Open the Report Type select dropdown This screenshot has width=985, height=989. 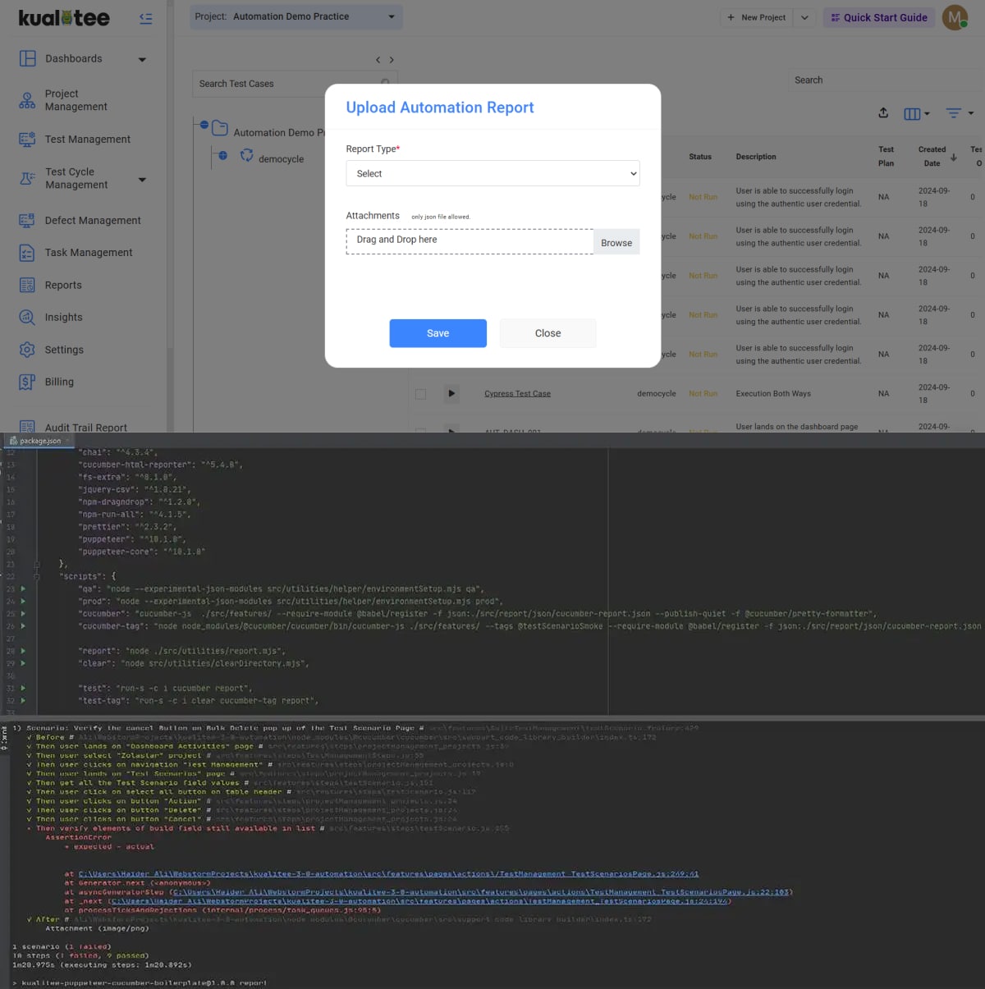[x=492, y=173]
